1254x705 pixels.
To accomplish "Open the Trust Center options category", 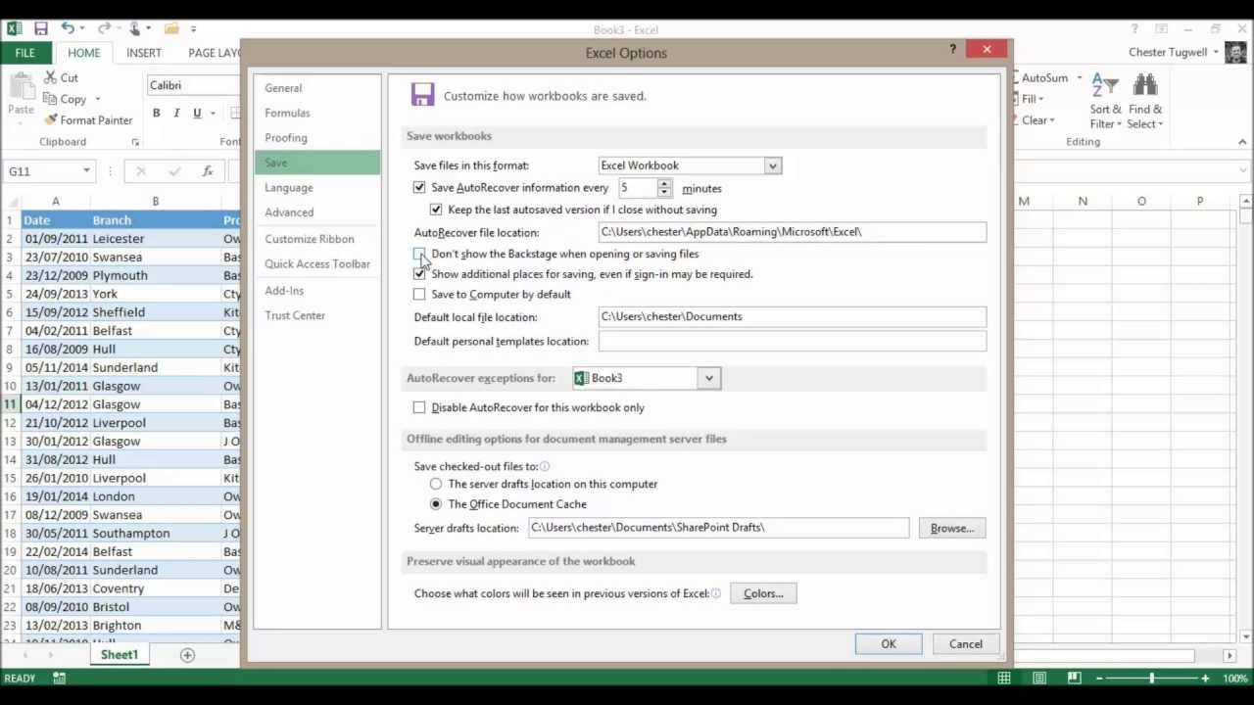I will point(316,315).
